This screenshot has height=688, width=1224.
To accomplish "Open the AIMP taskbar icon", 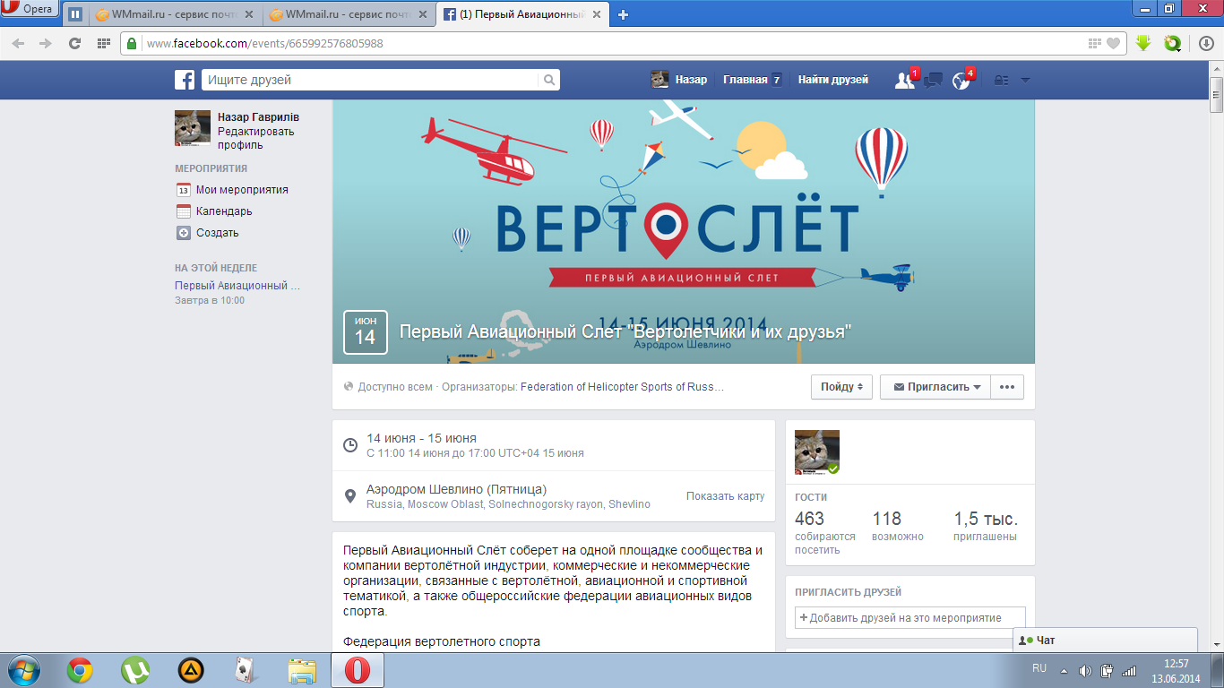I will click(191, 670).
